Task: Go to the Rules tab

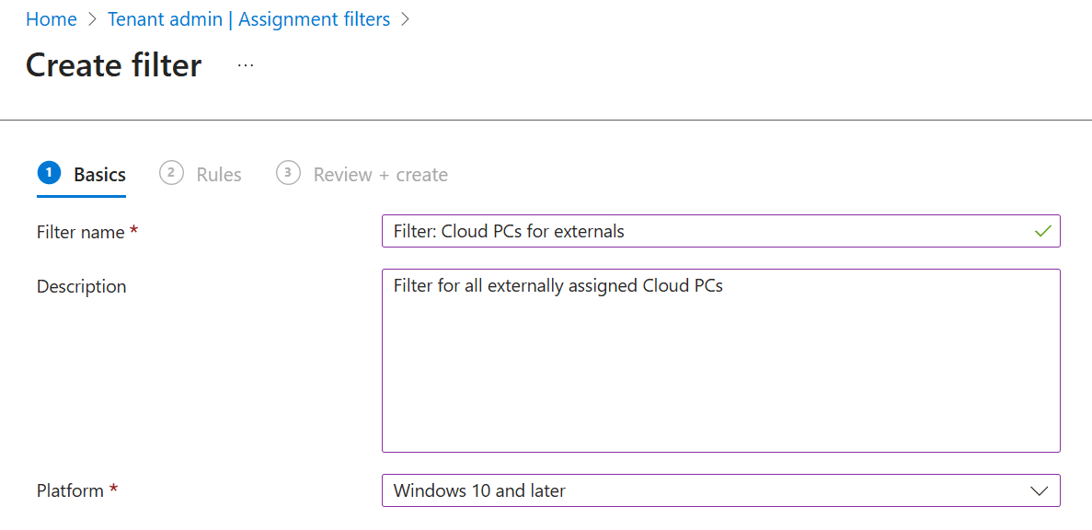Action: pos(219,175)
